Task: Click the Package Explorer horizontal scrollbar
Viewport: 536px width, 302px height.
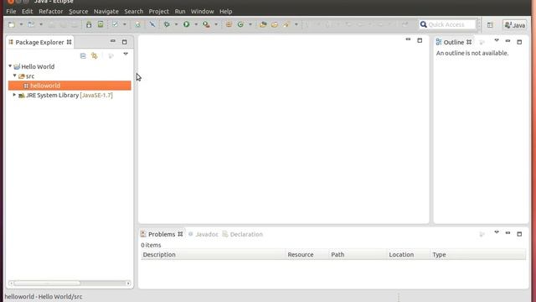Action: [47, 284]
